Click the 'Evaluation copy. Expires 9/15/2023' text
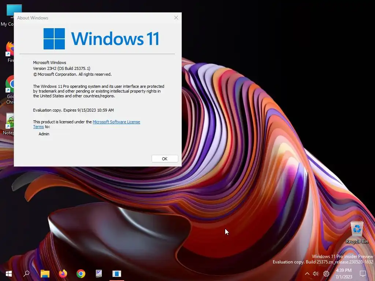Screen dimensions: 375x281 73,110
